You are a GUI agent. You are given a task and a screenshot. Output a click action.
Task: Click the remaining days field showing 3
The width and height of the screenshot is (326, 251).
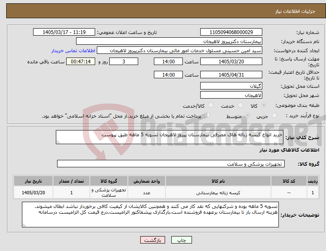(124, 61)
